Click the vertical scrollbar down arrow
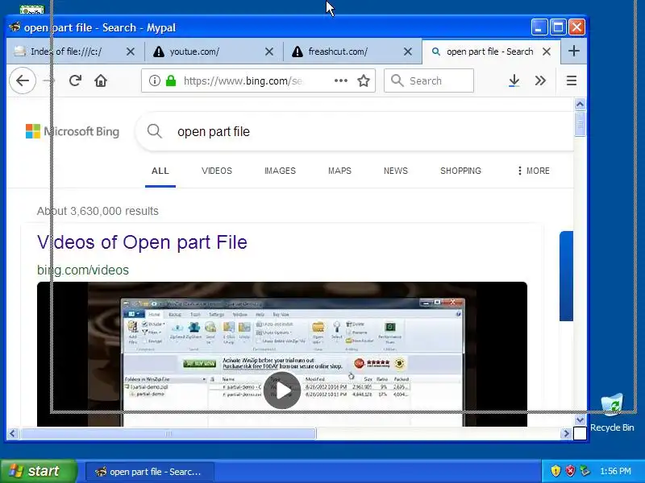Screen dimensions: 645x483 580,419
